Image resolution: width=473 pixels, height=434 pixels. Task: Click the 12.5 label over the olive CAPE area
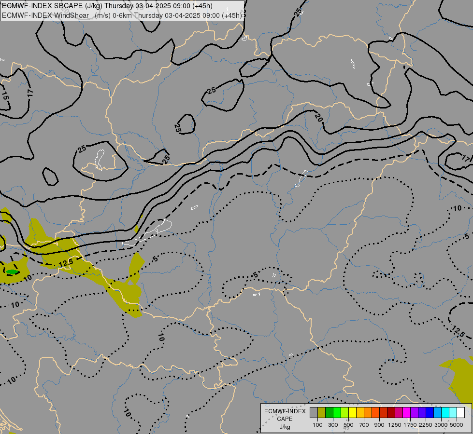click(x=66, y=263)
